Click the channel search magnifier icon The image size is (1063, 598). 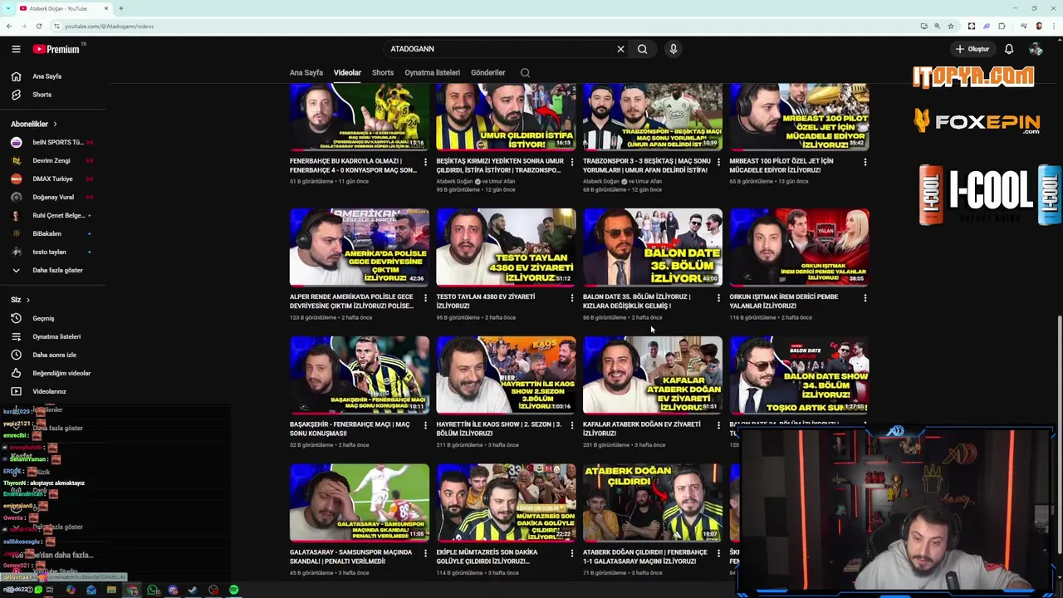tap(525, 72)
